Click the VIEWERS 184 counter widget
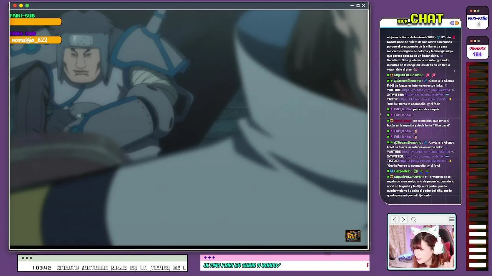 click(477, 48)
